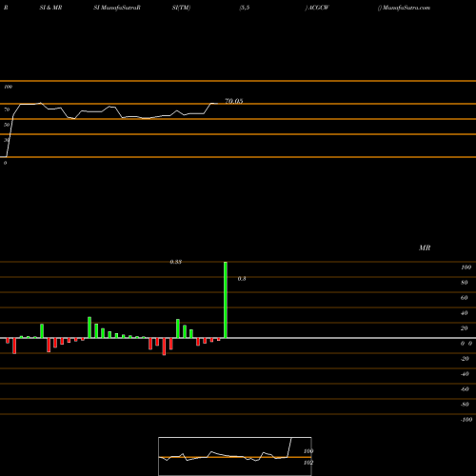
Task: Click the 60 MR axis label
Action: pos(465,298)
